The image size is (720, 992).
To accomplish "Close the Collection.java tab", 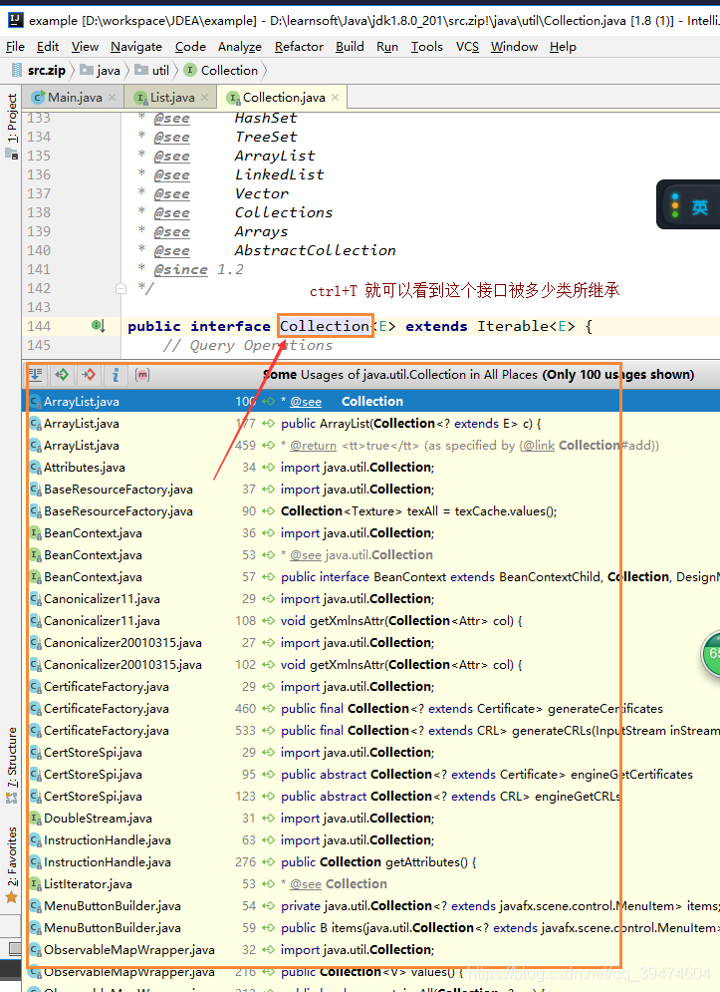I will [x=335, y=98].
